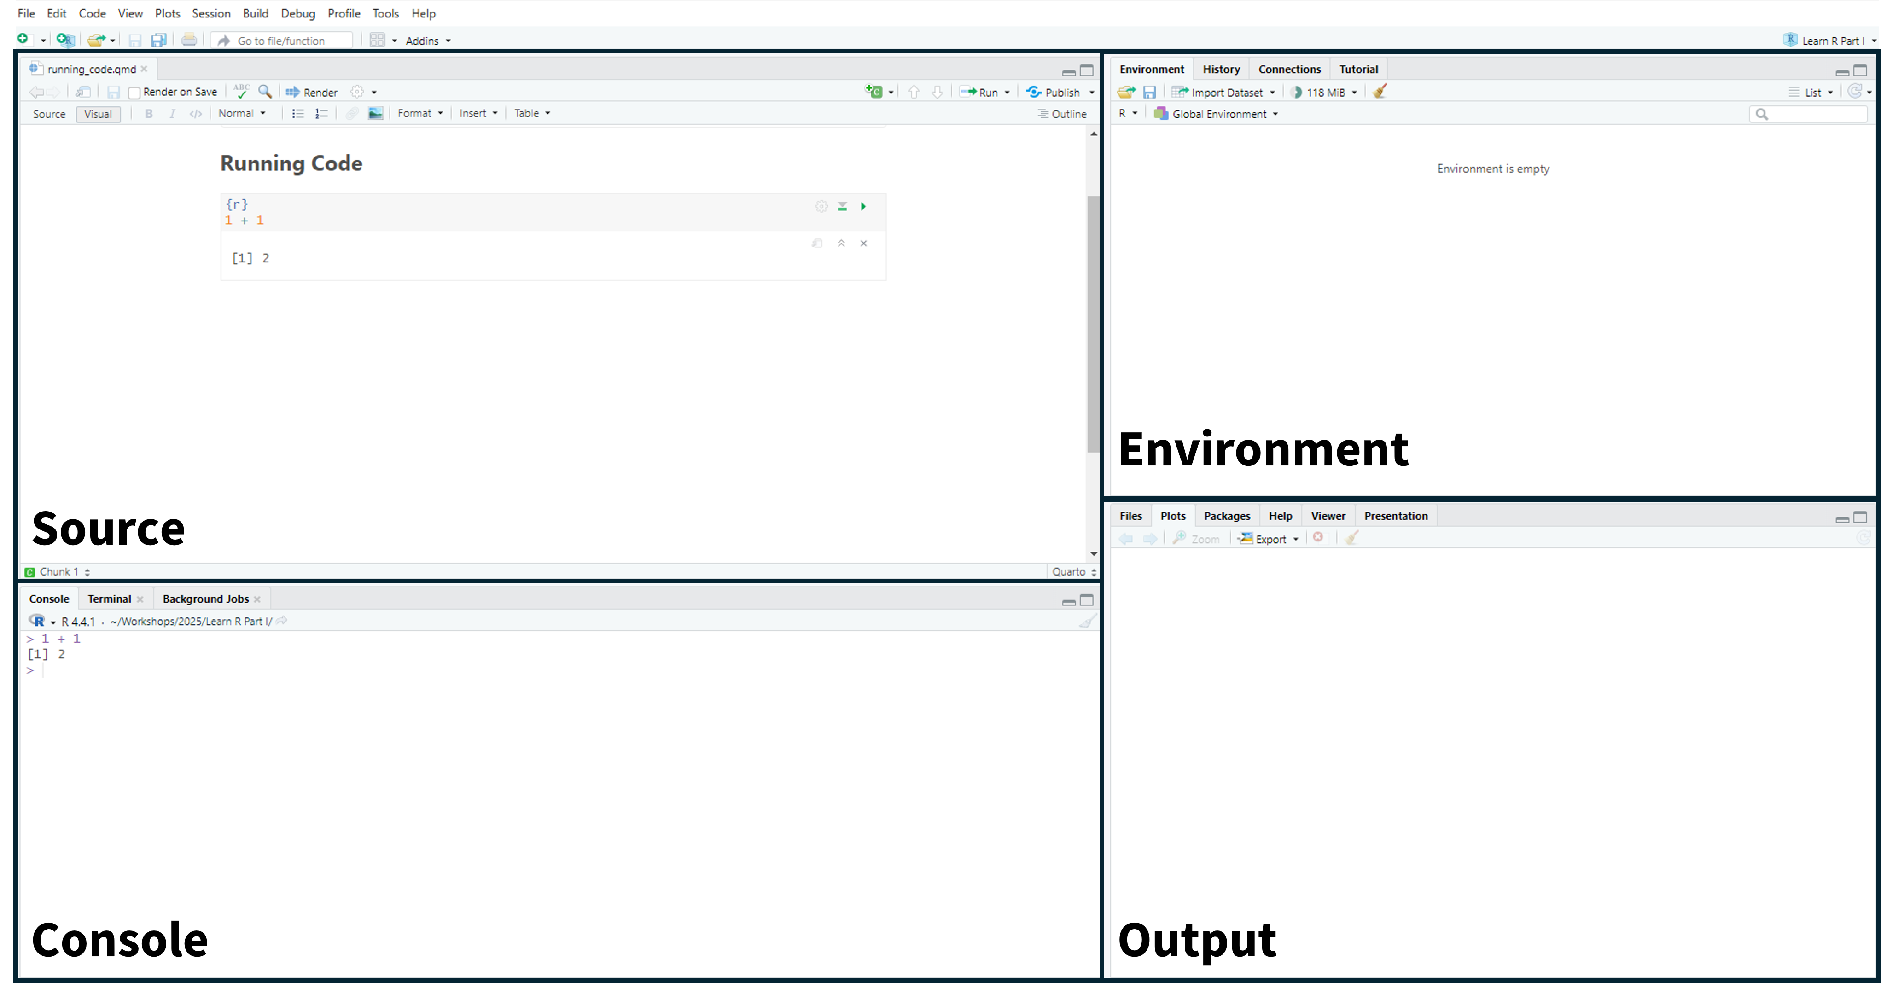Open the Normal paragraph style dropdown
The width and height of the screenshot is (1881, 1000).
pos(242,113)
